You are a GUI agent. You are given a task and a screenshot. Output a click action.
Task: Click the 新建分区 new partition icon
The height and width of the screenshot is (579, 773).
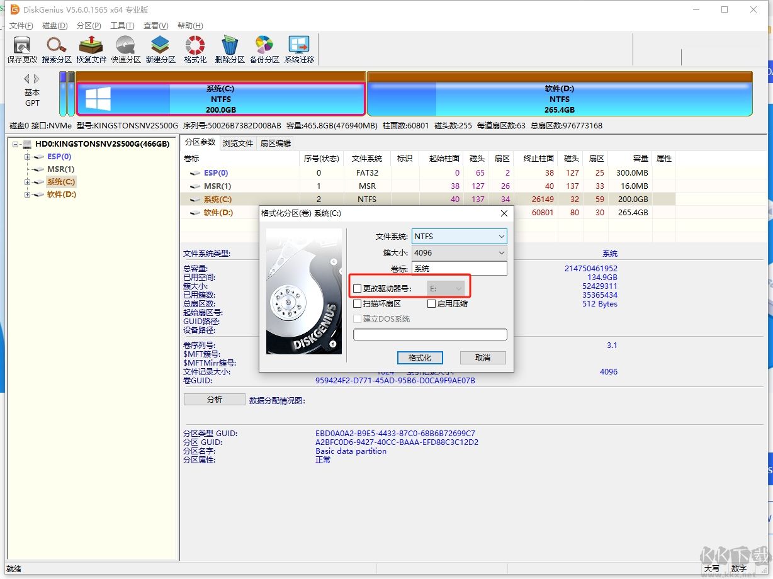pyautogui.click(x=160, y=50)
